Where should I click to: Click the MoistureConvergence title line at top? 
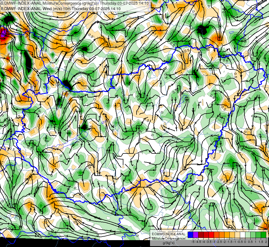coord(75,3)
